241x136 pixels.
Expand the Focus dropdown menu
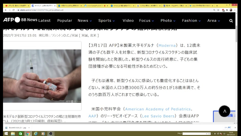click(x=146, y=20)
